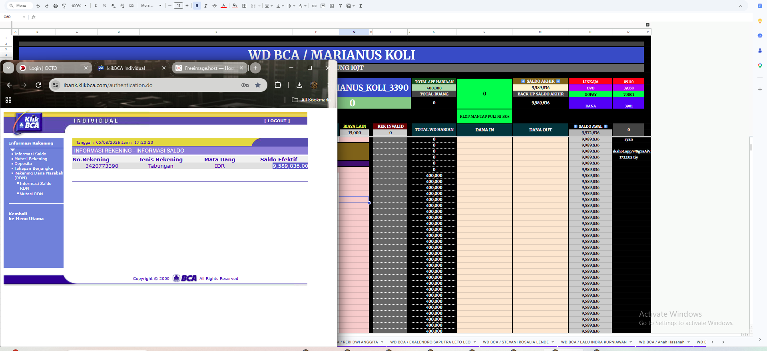Toggle bold formatting

pos(197,6)
